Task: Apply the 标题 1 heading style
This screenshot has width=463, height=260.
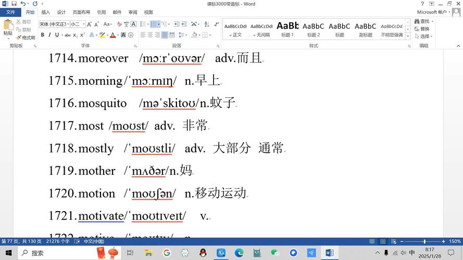Action: pos(287,29)
